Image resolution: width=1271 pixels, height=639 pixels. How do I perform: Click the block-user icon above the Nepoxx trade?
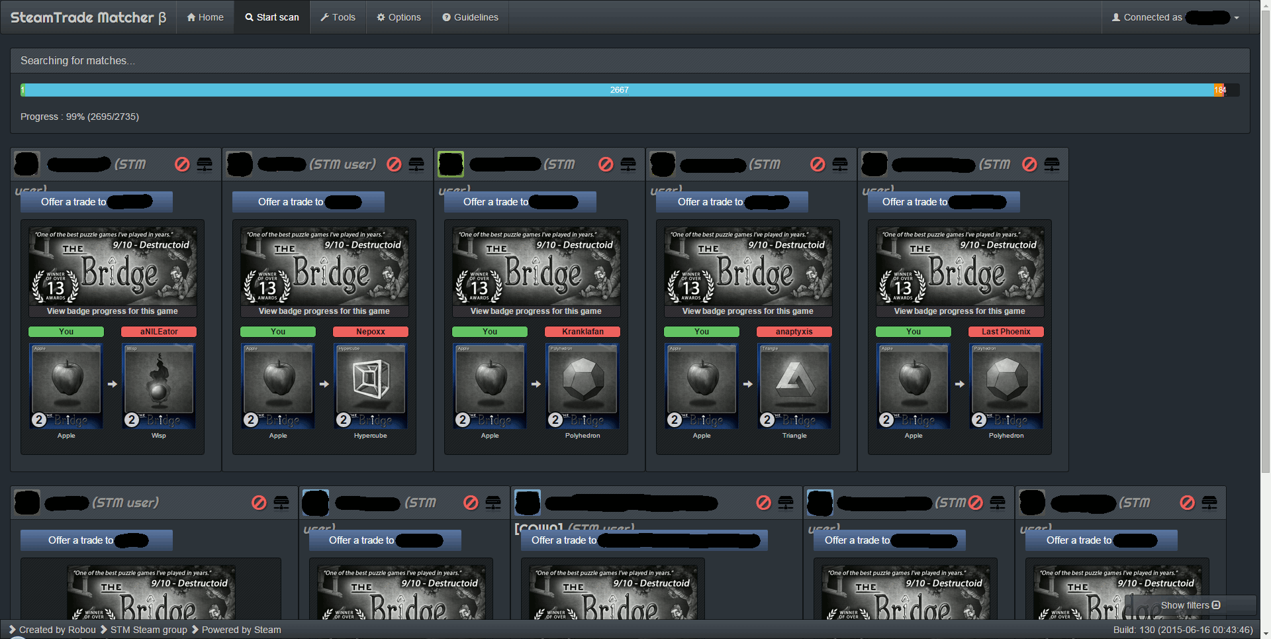[394, 164]
